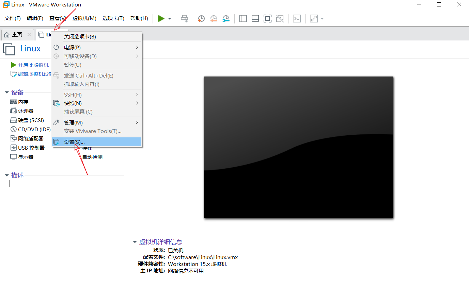The width and height of the screenshot is (469, 287).
Task: Collapse the 虚拟机详细信息 section
Action: click(x=135, y=242)
